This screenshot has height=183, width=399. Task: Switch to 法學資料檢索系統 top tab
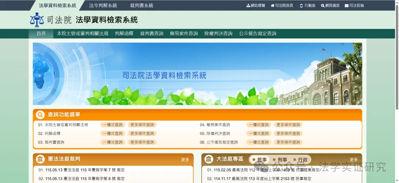click(x=58, y=5)
